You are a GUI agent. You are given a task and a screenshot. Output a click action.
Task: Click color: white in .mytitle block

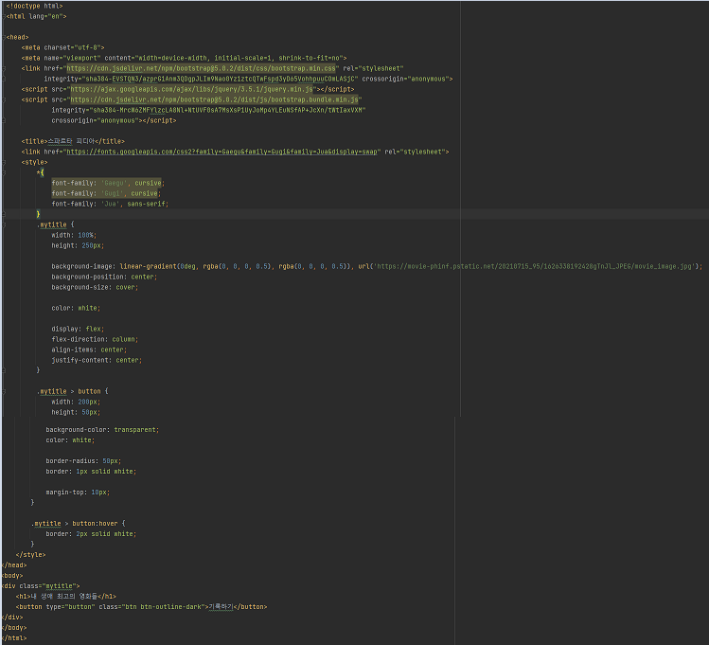point(76,308)
